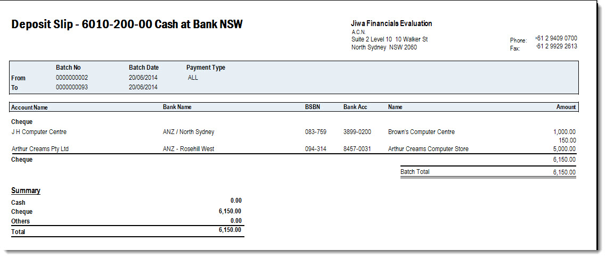Click the Cheque subtotal 6,150.00 in the Amount column
This screenshot has height=258, width=606.
(564, 160)
